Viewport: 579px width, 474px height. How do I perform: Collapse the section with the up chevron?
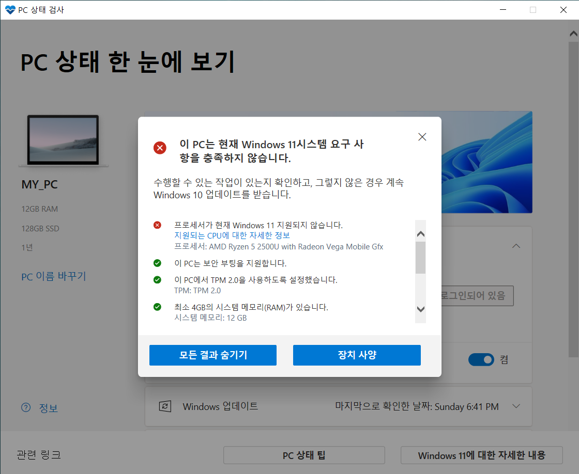click(x=516, y=246)
